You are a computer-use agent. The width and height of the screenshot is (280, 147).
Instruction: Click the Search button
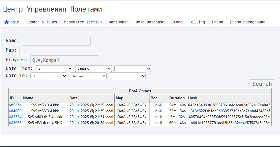pos(262,84)
